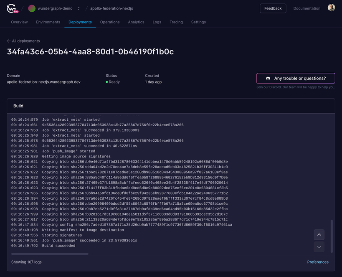
Task: Click the scroll-down chevron button in logs
Action: [319, 247]
